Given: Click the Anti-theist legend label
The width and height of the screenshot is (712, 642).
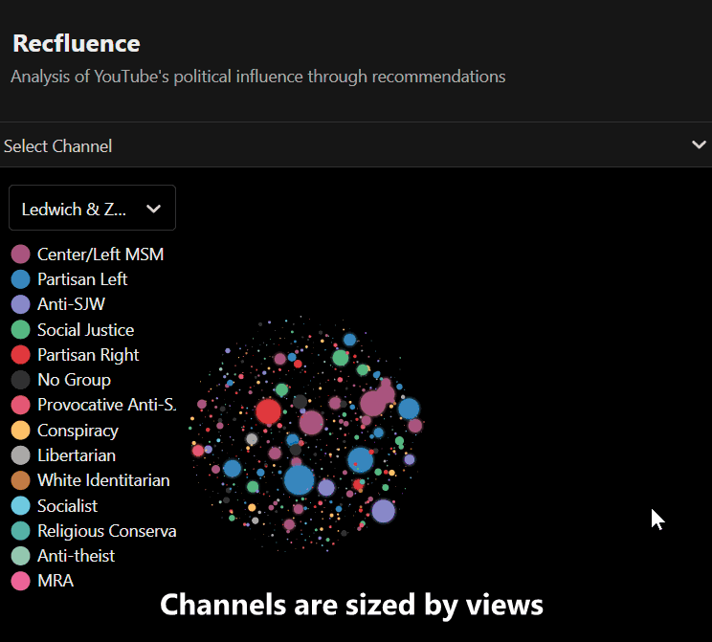Looking at the screenshot, I should [x=76, y=556].
